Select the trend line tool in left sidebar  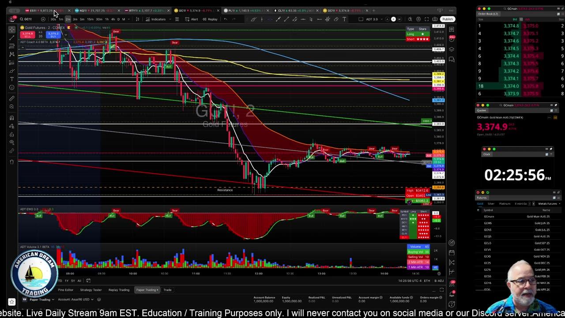tap(12, 38)
